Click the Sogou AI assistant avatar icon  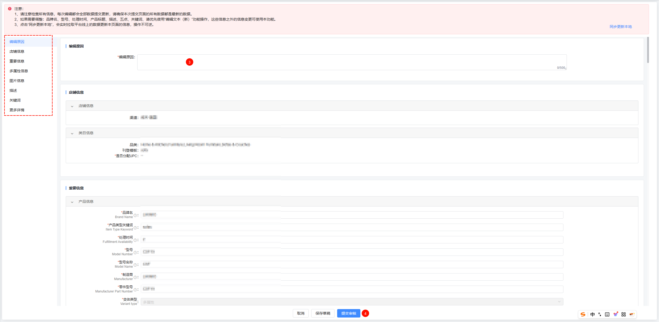(632, 314)
